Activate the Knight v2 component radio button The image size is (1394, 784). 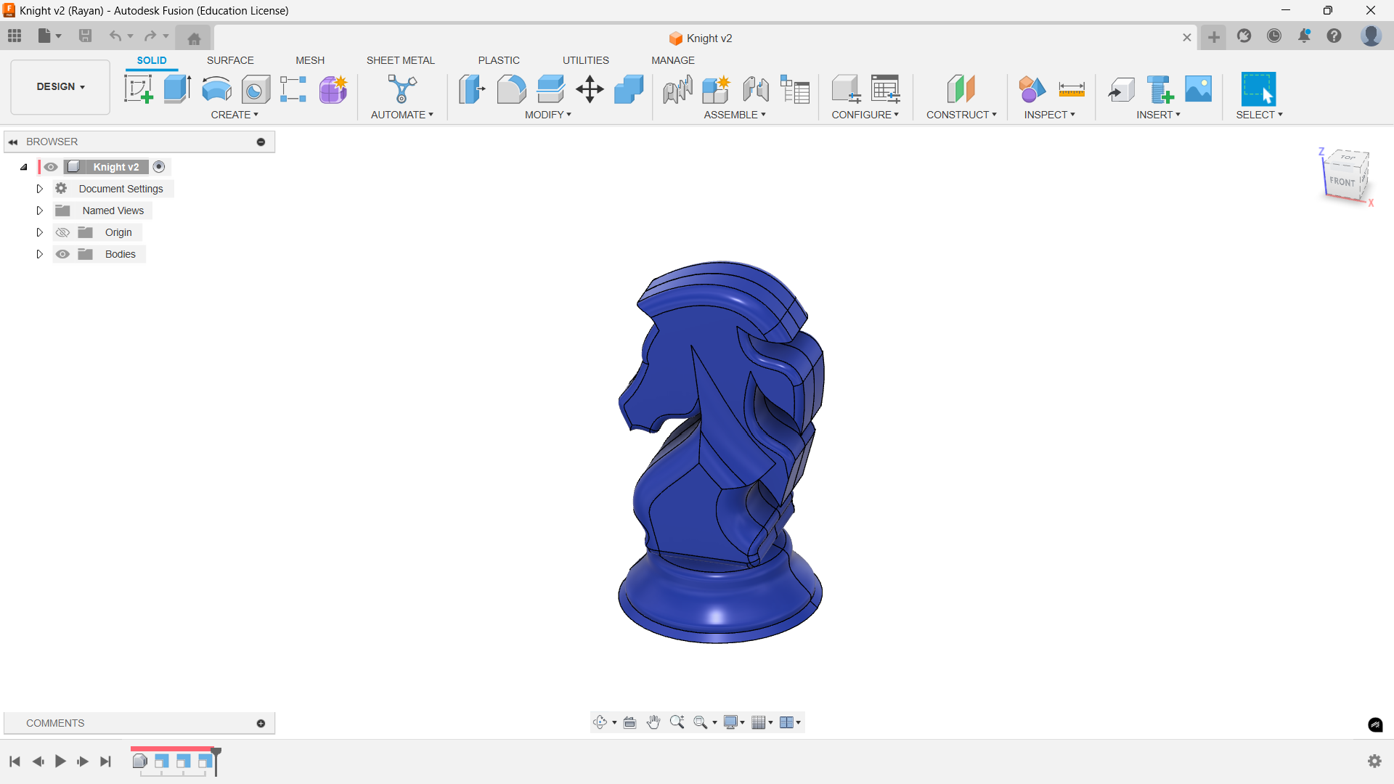[159, 167]
